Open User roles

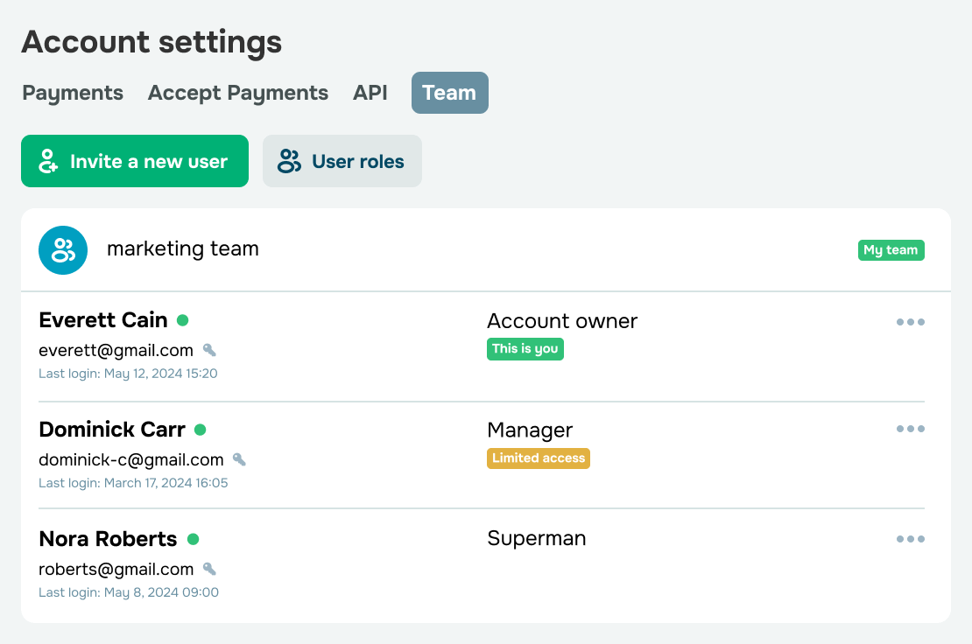[x=342, y=161]
